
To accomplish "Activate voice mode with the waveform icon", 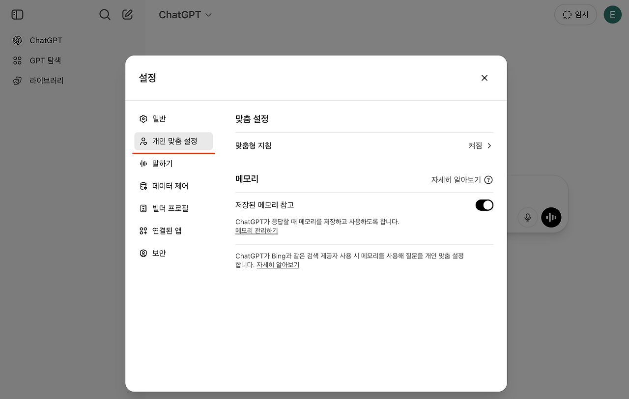I will pyautogui.click(x=551, y=217).
